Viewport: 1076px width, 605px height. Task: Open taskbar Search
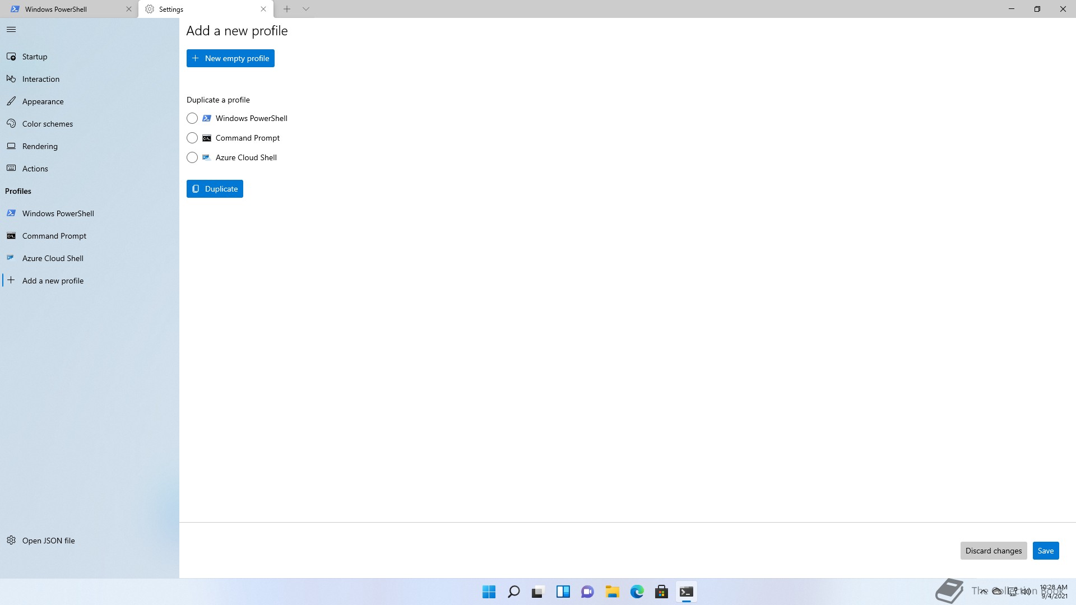[513, 592]
